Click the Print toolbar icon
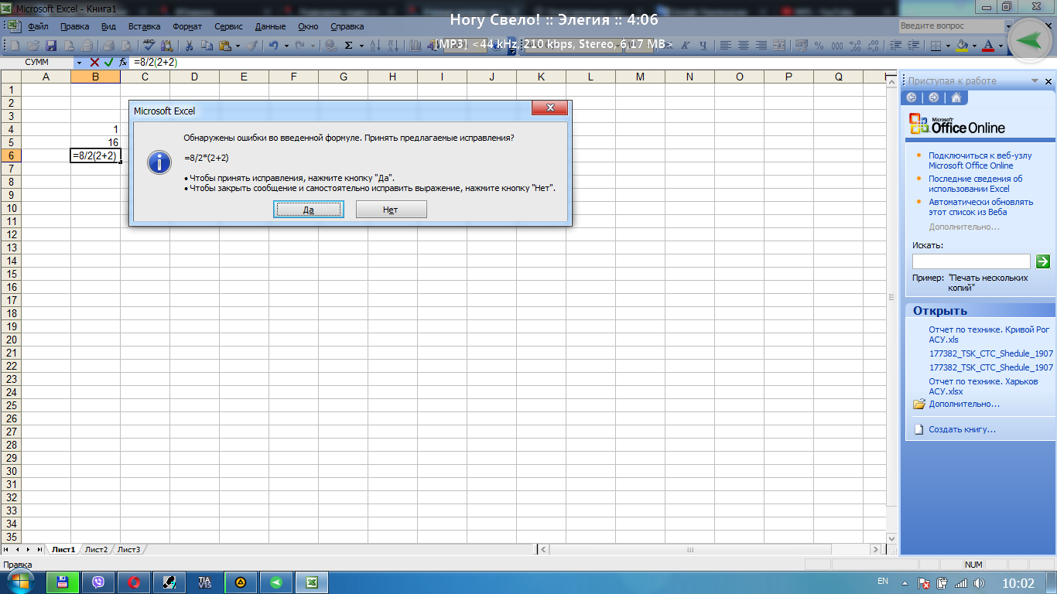1057x594 pixels. click(x=108, y=46)
